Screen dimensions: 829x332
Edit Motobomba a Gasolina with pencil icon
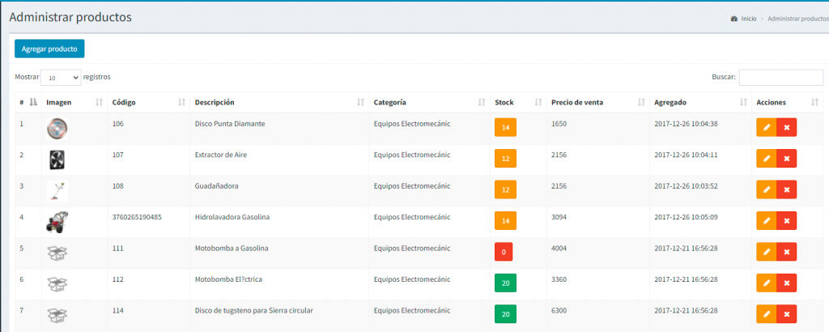[766, 252]
